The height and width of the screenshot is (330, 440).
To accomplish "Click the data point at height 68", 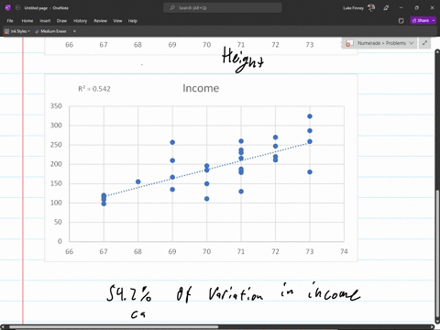I will [x=138, y=181].
